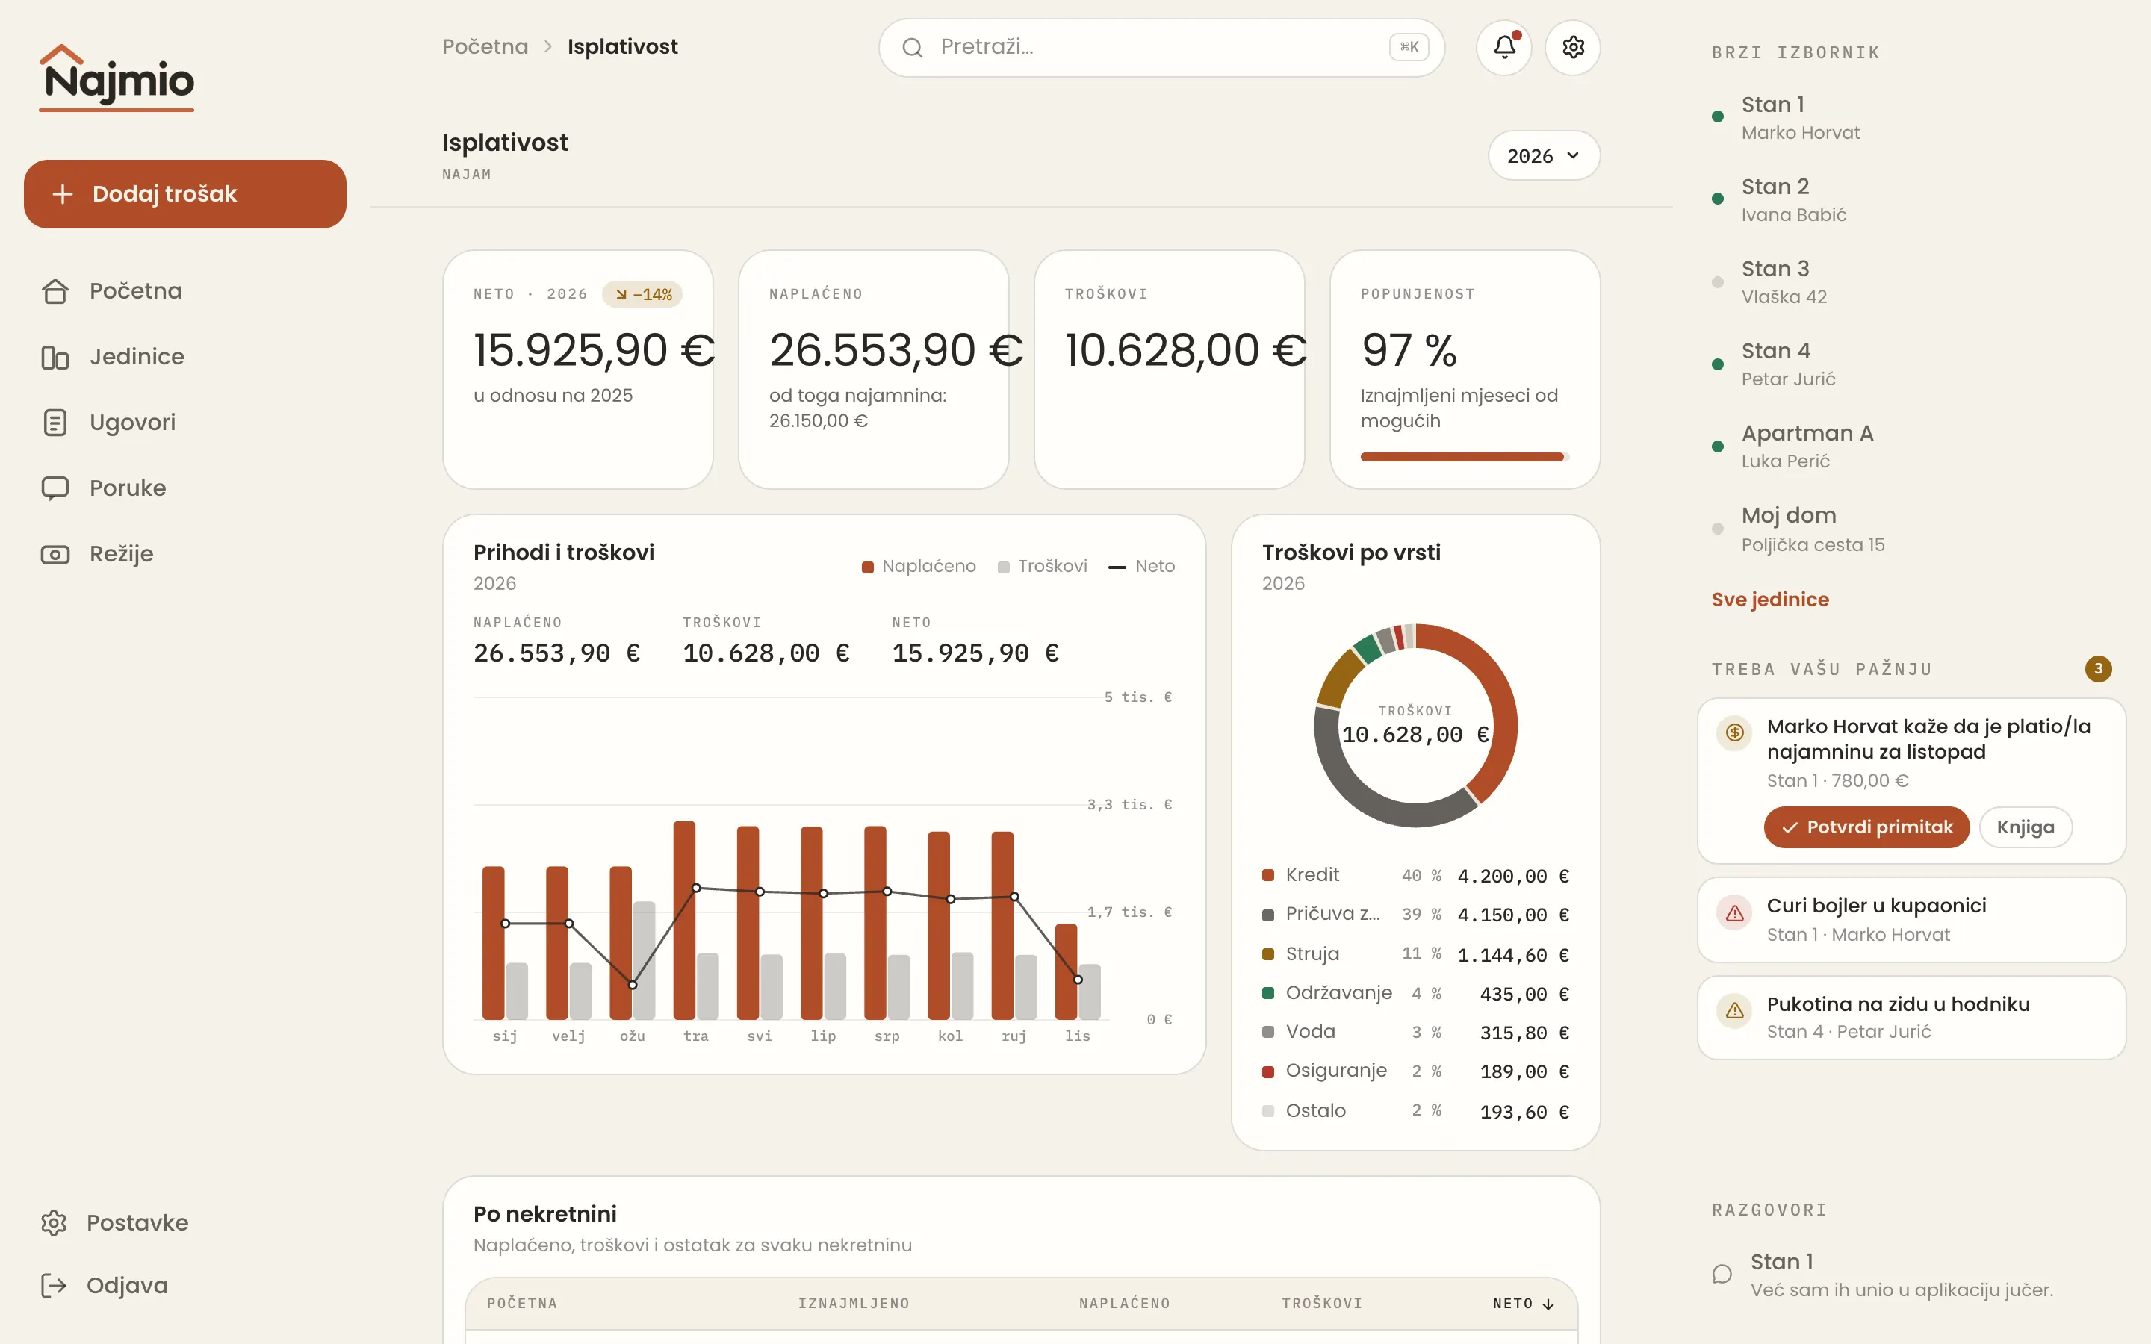Open Stan 4 Petar Jurić quick entry
2151x1344 pixels.
click(x=1911, y=364)
